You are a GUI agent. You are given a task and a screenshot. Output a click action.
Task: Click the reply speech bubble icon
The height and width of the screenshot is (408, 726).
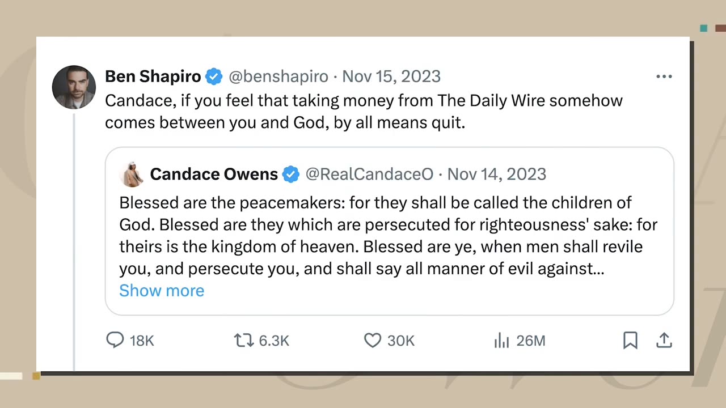115,340
